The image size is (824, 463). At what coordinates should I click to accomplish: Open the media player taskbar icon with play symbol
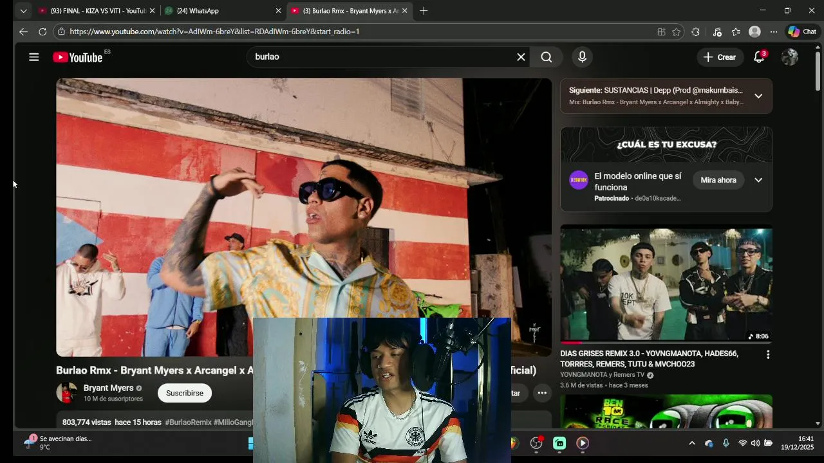click(582, 443)
